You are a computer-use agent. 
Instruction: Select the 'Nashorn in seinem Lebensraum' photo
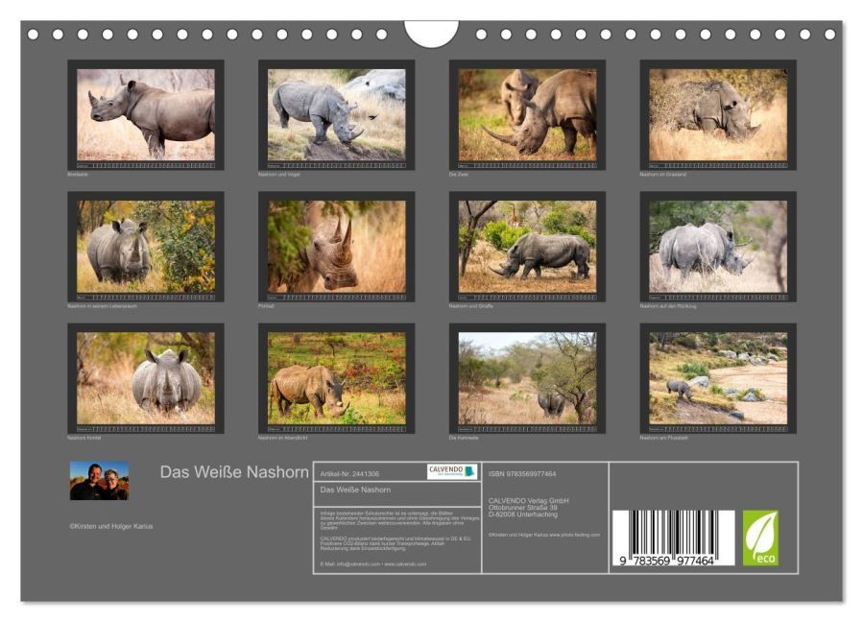click(x=146, y=246)
